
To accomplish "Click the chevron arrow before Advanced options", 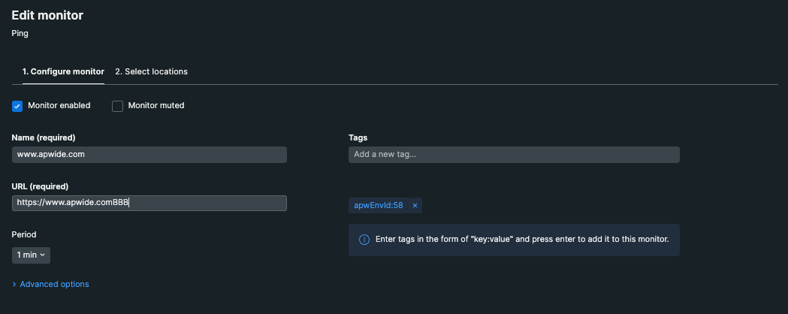I will (x=14, y=285).
